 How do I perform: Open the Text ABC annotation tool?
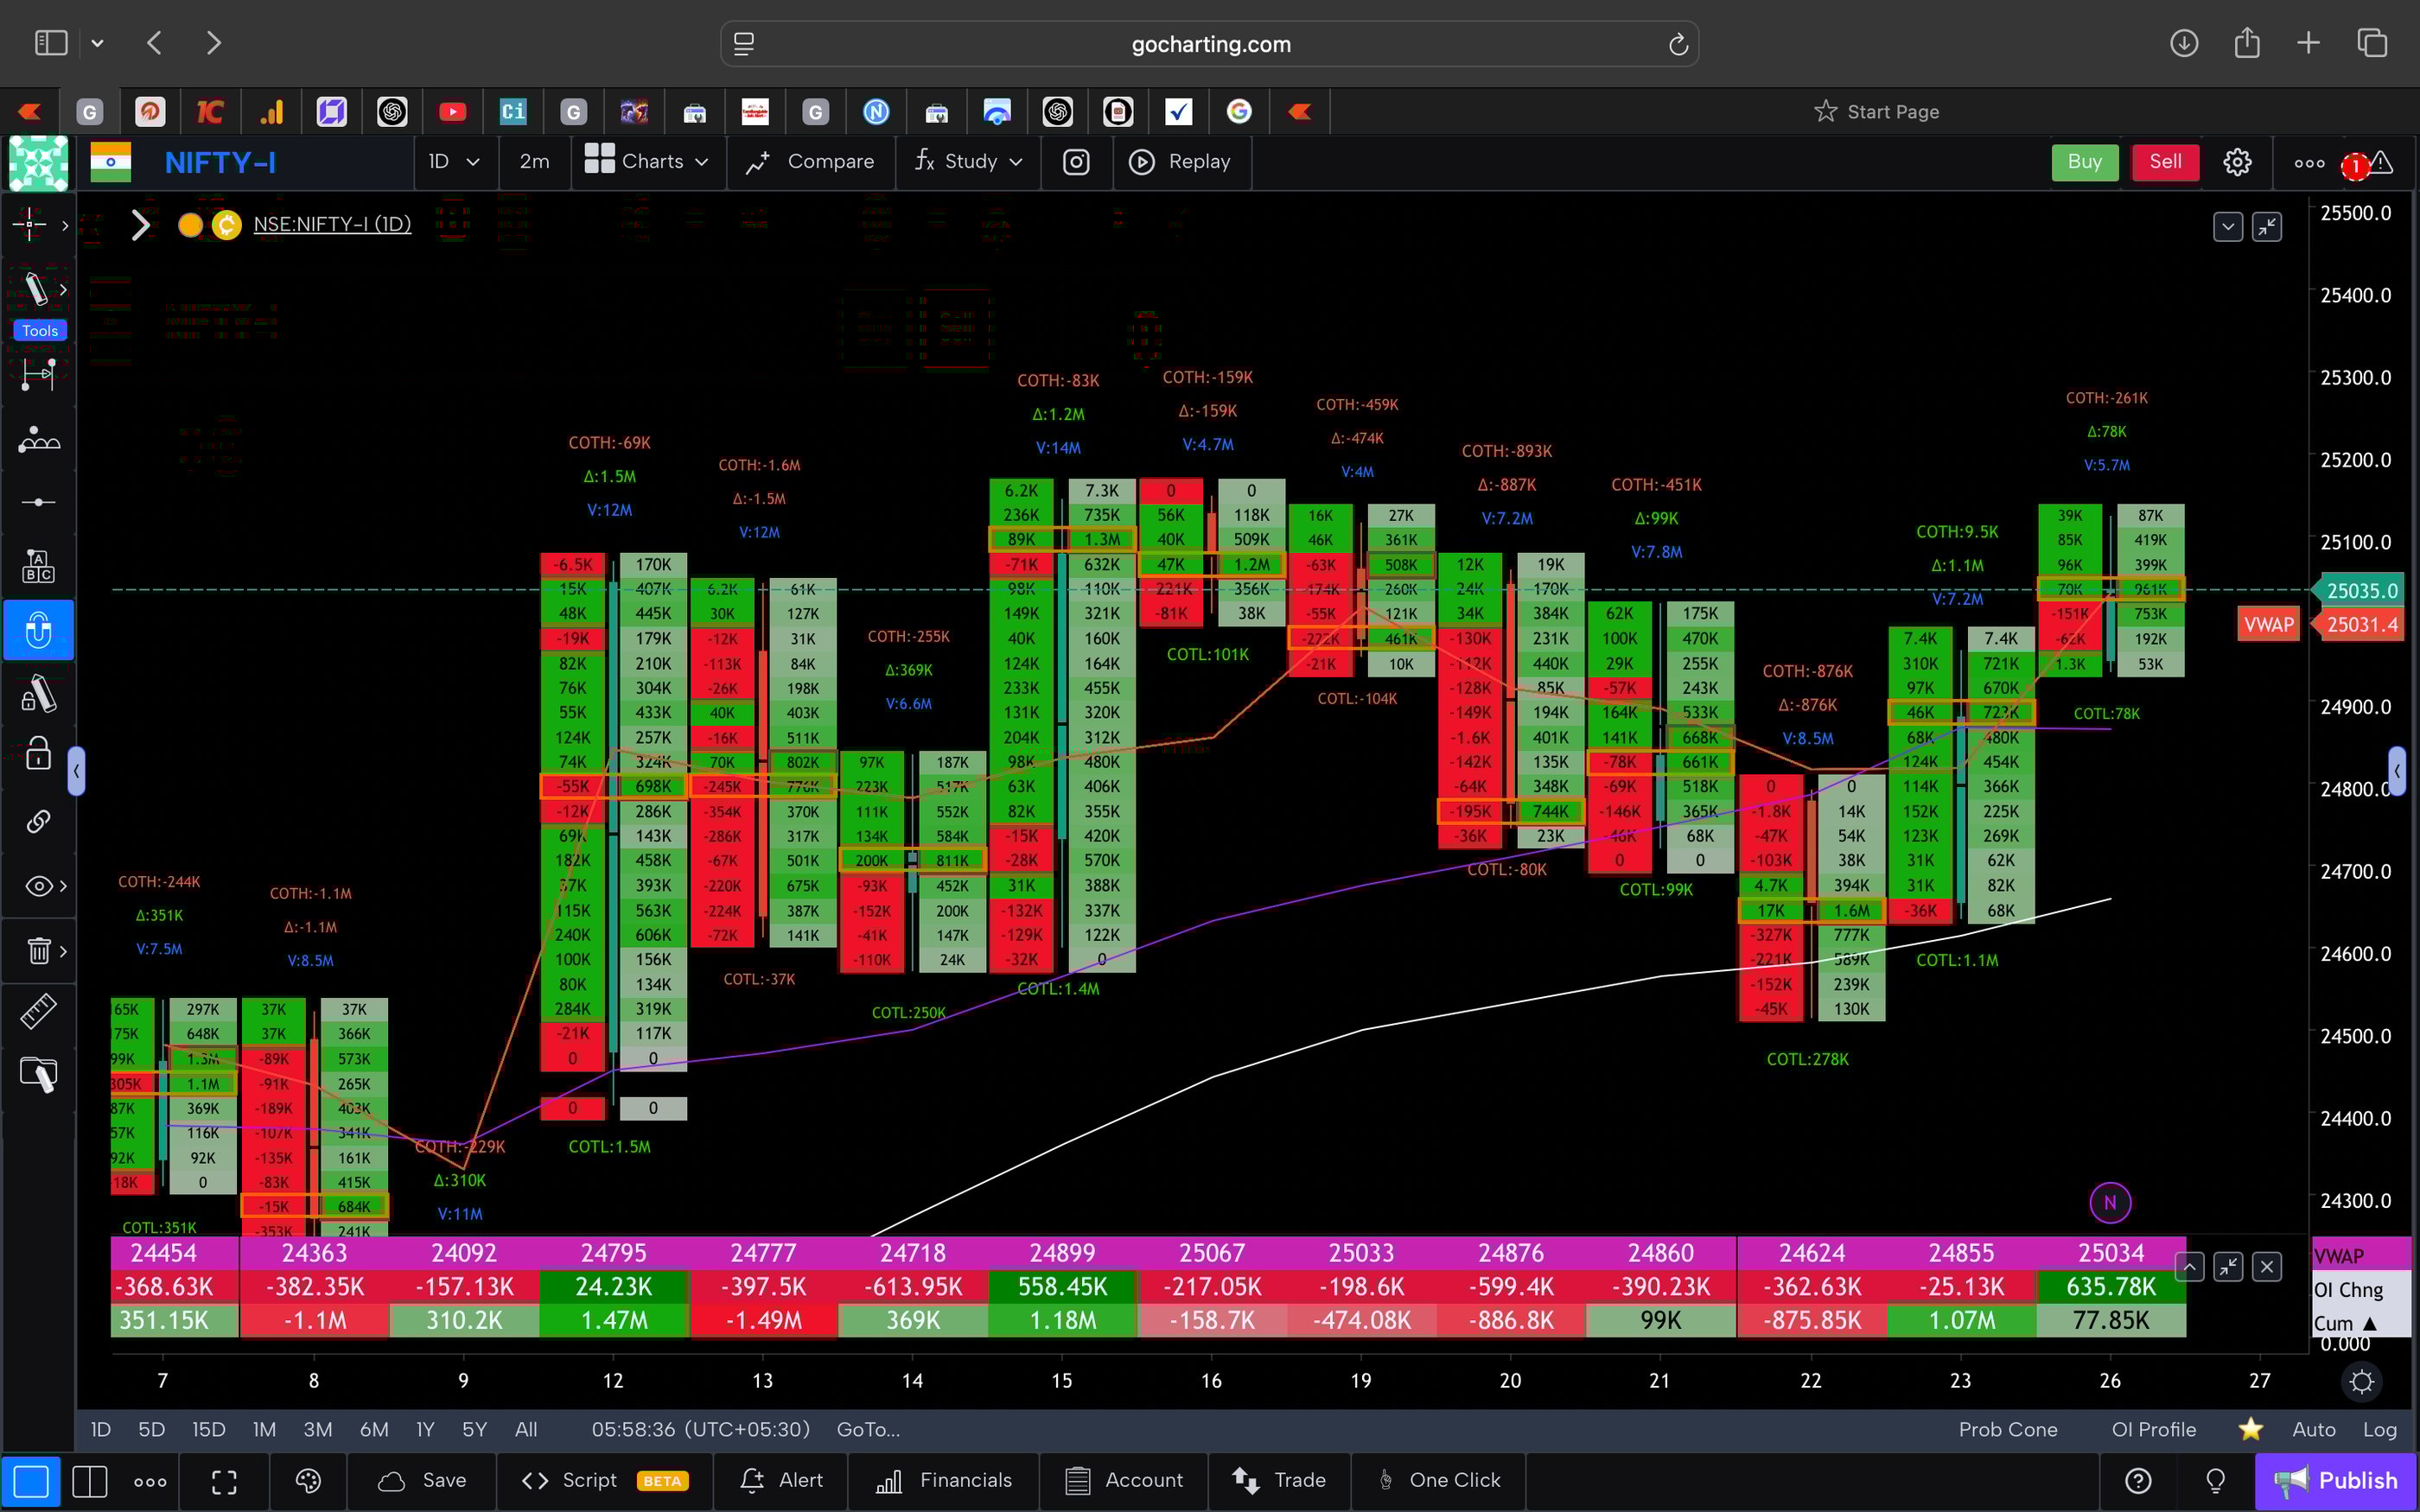click(38, 565)
